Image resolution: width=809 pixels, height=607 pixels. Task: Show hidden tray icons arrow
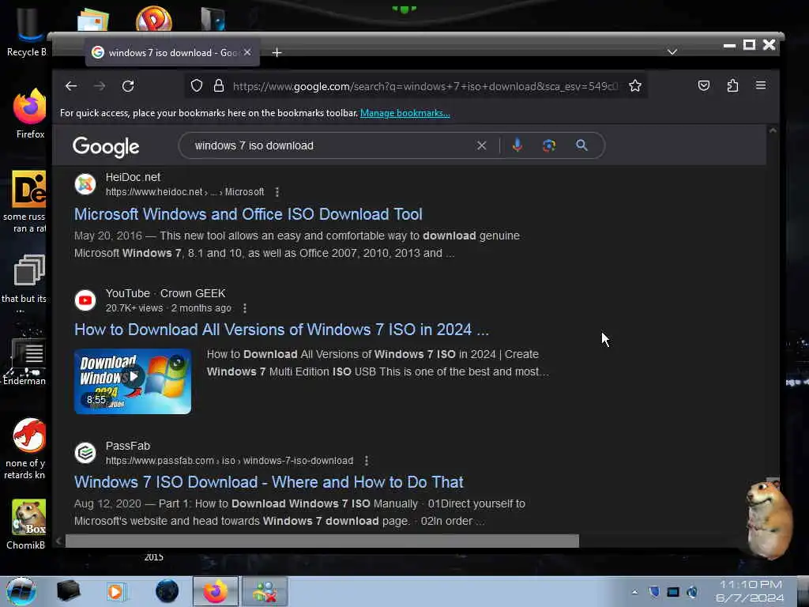(x=634, y=592)
